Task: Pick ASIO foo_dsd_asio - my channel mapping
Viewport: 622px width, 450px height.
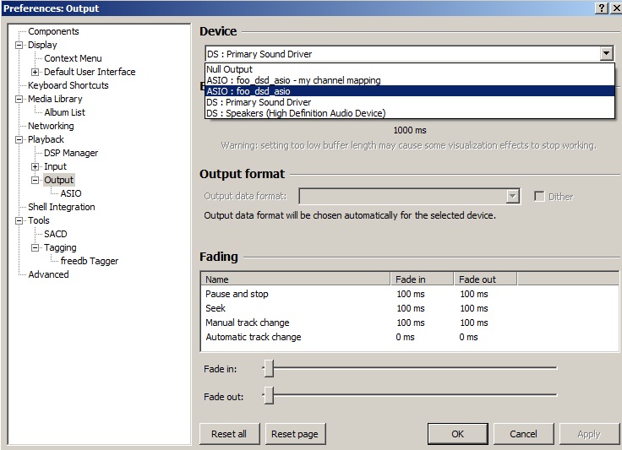Action: coord(293,80)
